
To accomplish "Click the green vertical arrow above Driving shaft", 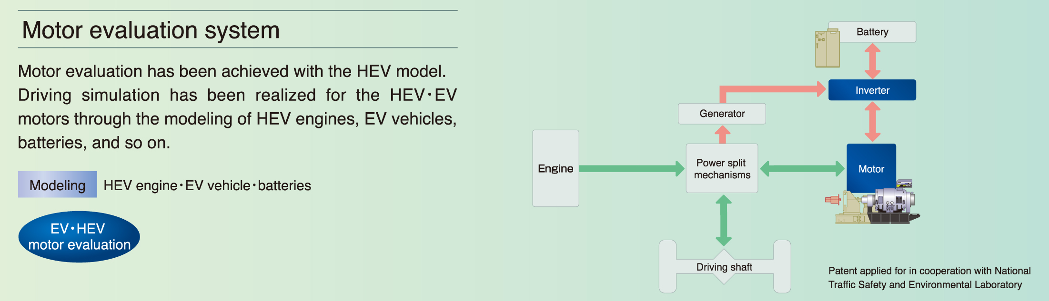I will coord(723,221).
